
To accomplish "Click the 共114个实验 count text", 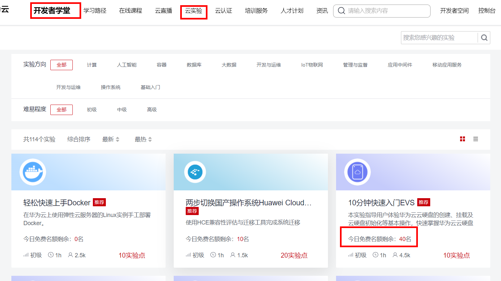I will coord(39,139).
